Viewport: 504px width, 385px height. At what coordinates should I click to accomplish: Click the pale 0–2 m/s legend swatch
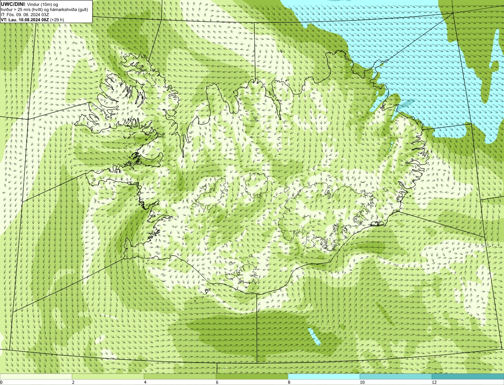(36, 376)
